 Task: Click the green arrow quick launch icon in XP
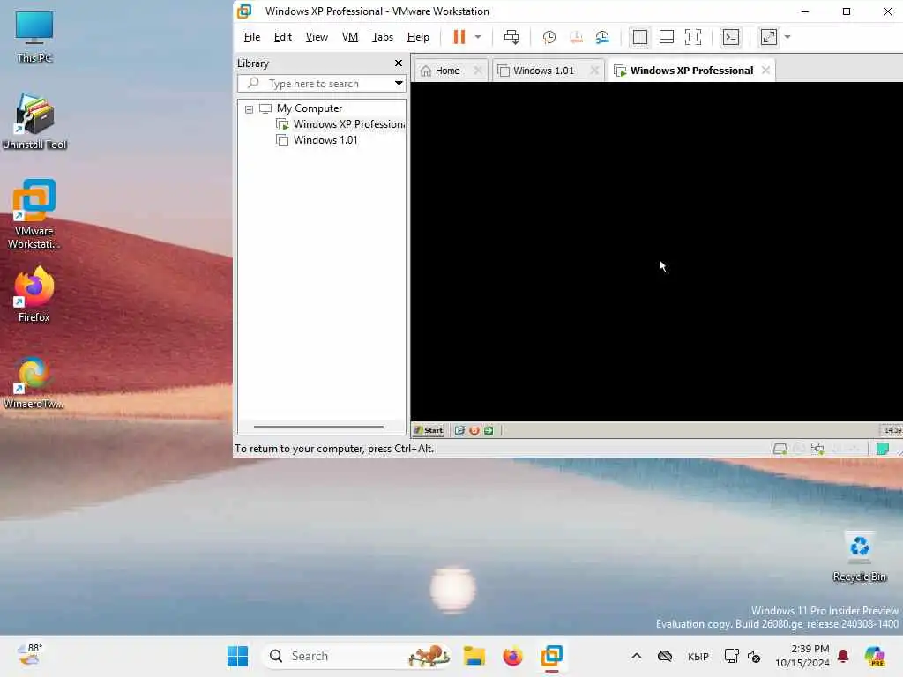click(489, 430)
